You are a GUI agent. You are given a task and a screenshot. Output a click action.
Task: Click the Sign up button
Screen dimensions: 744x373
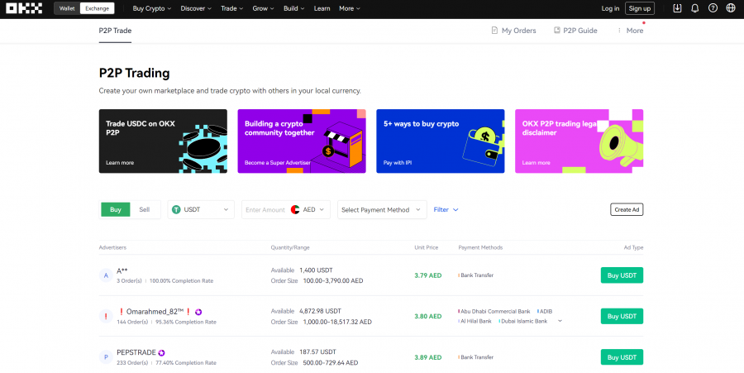pyautogui.click(x=640, y=8)
